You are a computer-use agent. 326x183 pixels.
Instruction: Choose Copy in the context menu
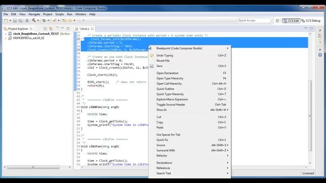189,122
